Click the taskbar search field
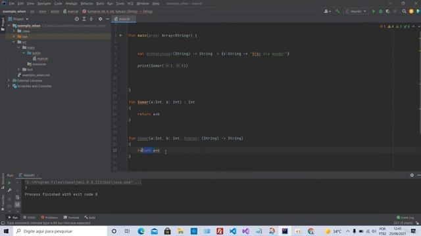Image resolution: width=421 pixels, height=236 pixels. click(60, 231)
